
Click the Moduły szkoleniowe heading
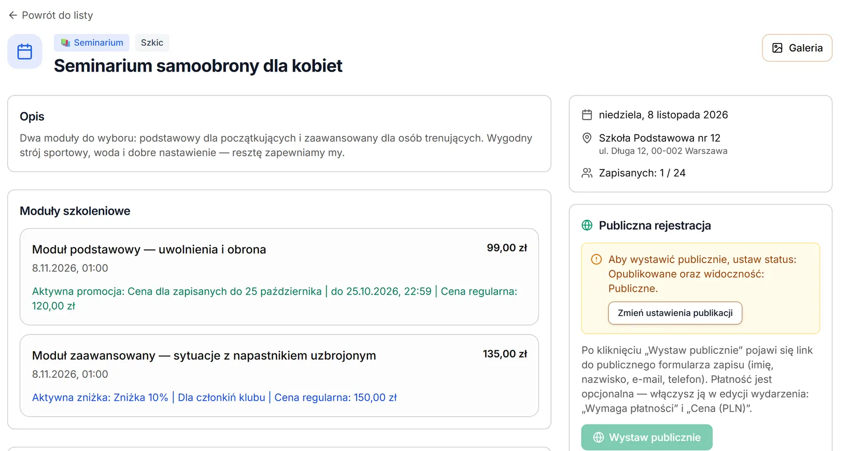(75, 211)
